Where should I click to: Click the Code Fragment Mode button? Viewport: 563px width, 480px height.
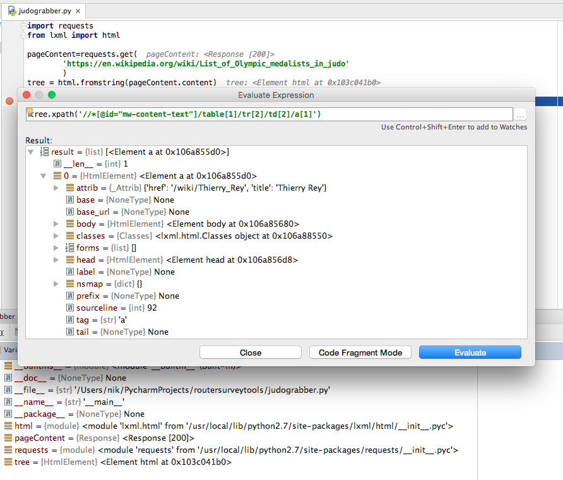pyautogui.click(x=360, y=352)
